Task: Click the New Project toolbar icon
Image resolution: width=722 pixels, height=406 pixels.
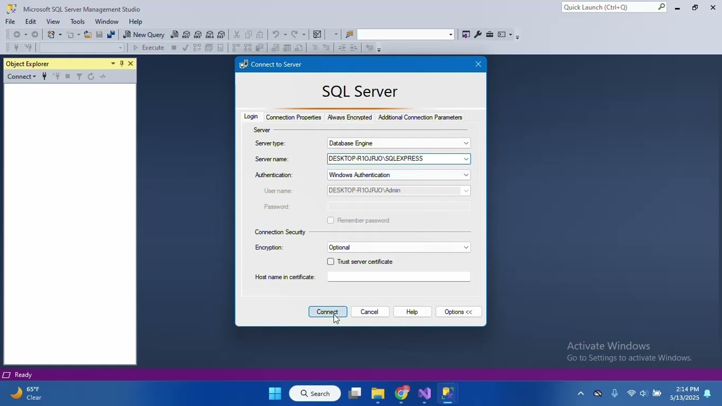Action: (x=51, y=34)
